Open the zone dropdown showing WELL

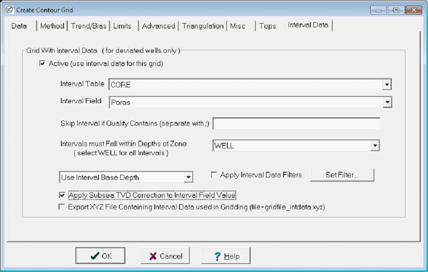tap(375, 146)
